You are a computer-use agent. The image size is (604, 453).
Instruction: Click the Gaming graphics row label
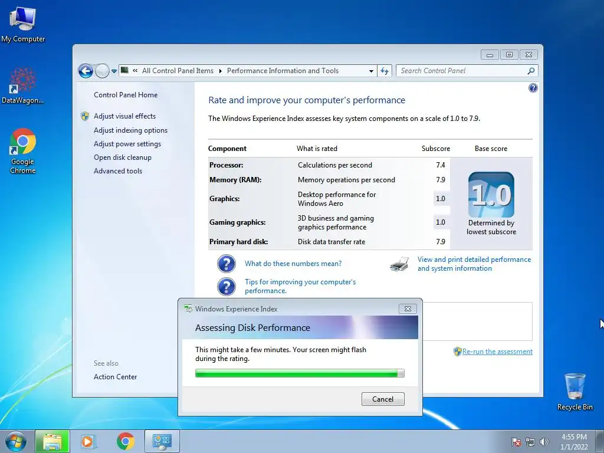237,222
